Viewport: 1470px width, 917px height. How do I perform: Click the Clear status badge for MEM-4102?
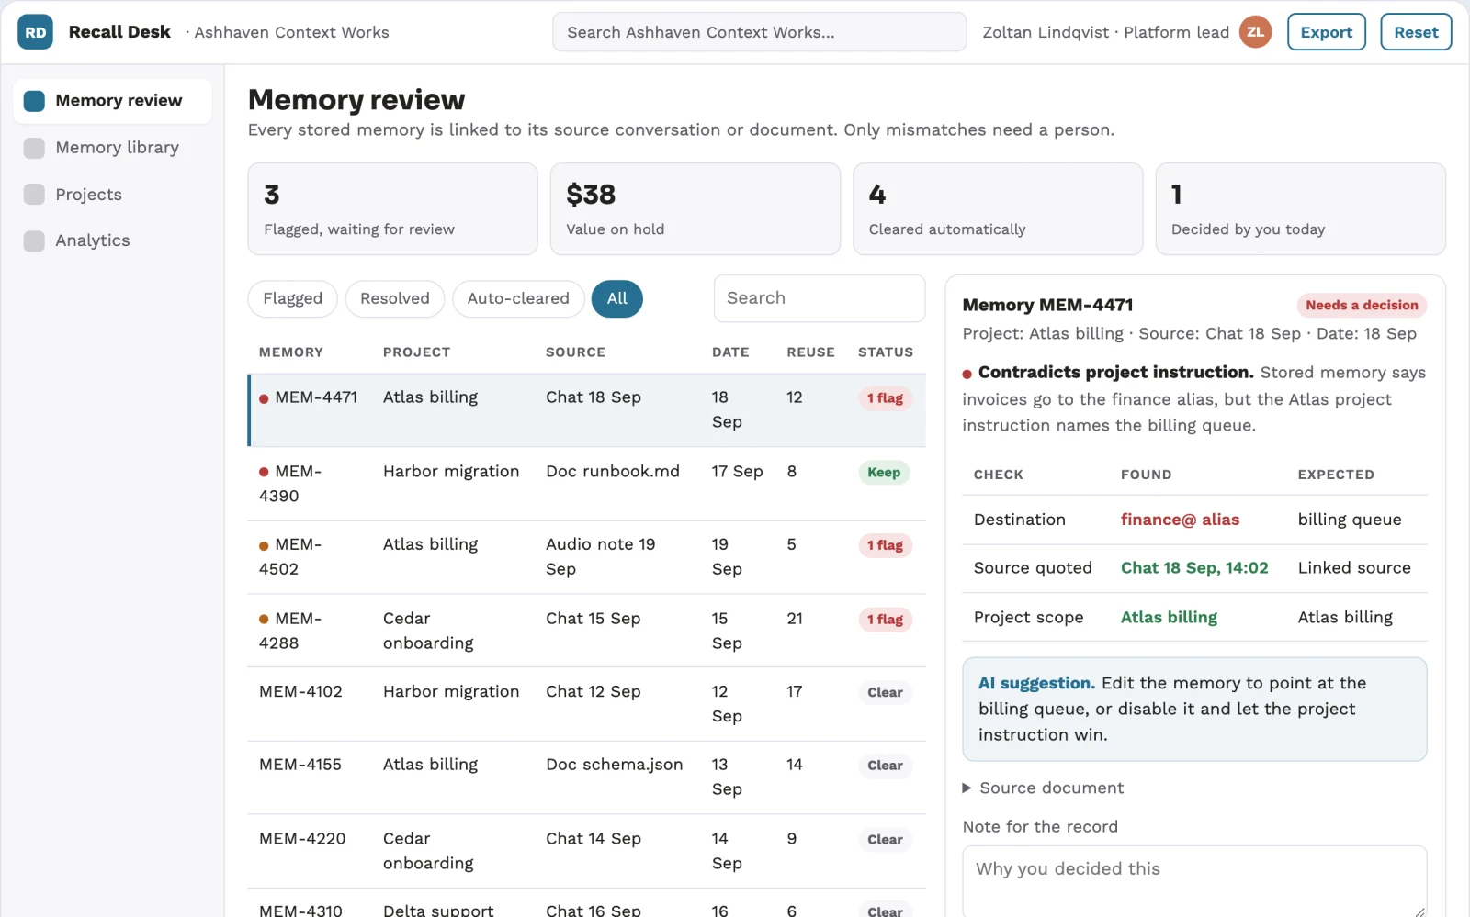(885, 692)
